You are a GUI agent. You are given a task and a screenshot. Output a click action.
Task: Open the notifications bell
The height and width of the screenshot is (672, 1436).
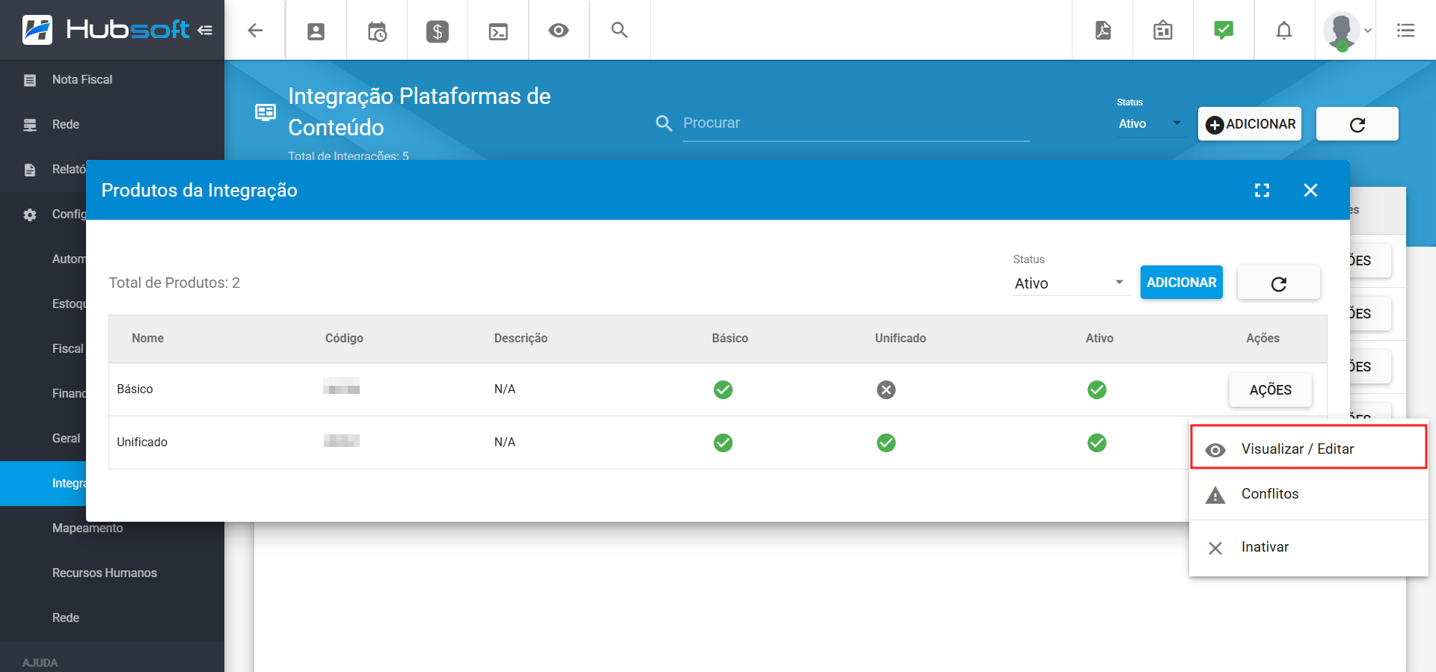(1284, 31)
